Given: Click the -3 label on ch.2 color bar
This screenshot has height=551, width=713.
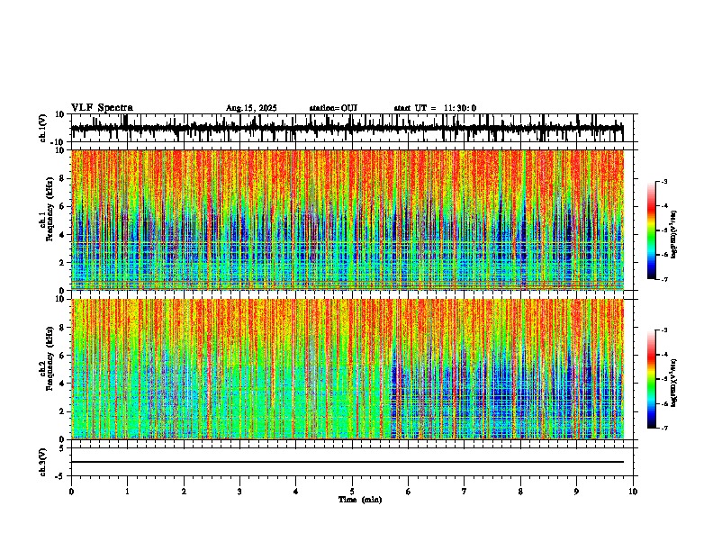Looking at the screenshot, I should (x=663, y=330).
